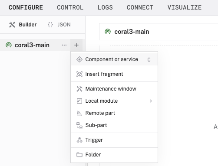Open the three-dots menu for coral3-main

[64, 45]
